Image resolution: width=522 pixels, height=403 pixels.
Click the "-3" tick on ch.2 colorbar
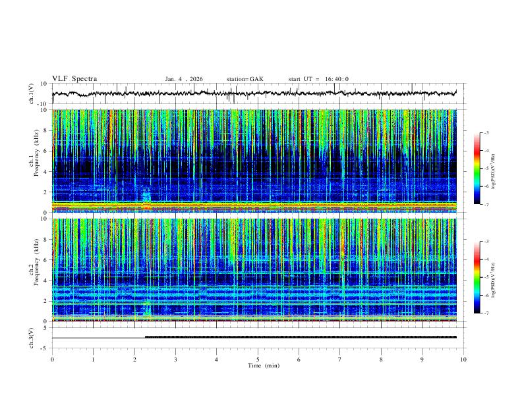[486, 242]
